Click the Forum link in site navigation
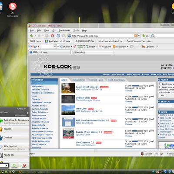 (145, 74)
